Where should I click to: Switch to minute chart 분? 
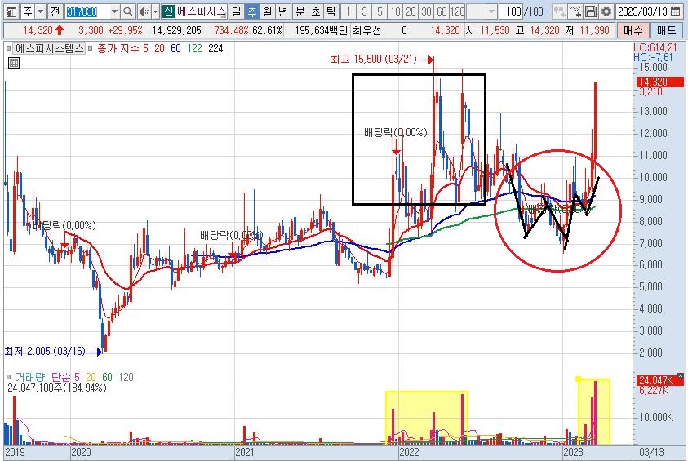click(300, 11)
